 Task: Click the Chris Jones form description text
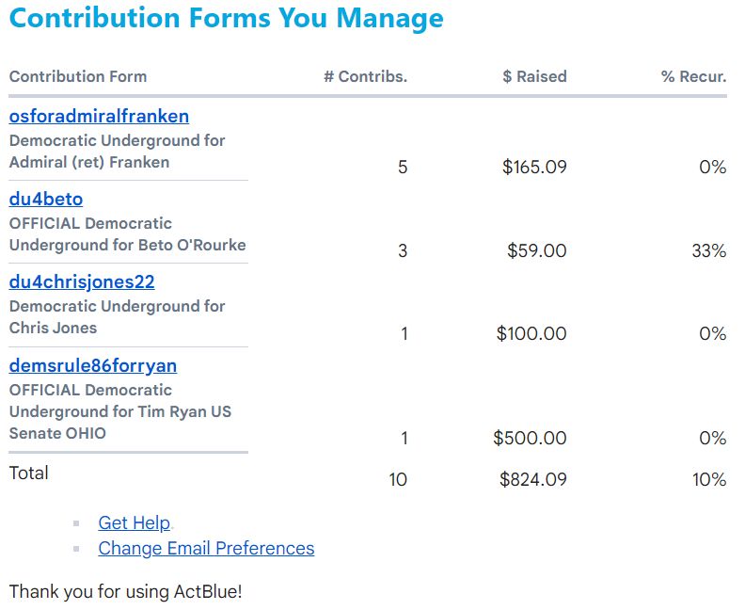tap(118, 317)
